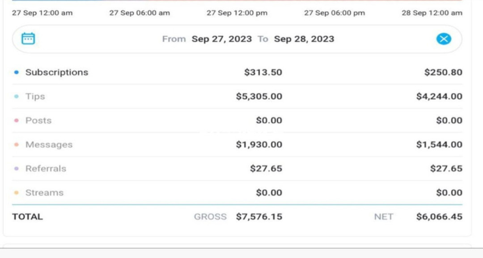Click the 27 Sep 12:00 pm axis label
483x258 pixels.
pyautogui.click(x=237, y=13)
